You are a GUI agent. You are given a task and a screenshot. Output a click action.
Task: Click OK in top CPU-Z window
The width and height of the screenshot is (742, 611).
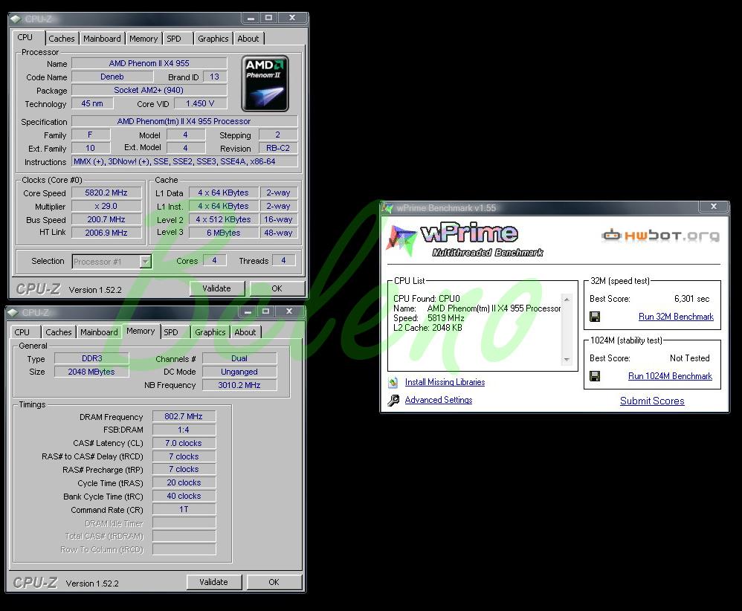(x=277, y=288)
